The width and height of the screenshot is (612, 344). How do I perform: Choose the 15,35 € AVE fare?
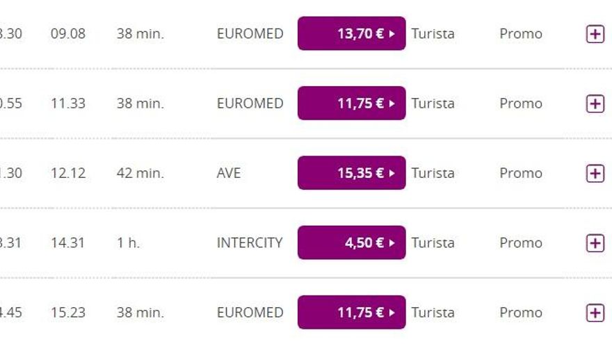point(351,172)
